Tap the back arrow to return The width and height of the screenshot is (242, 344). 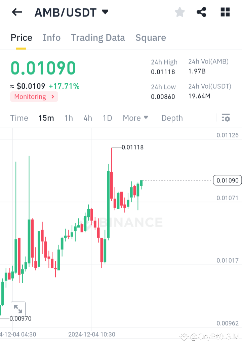[x=16, y=12]
